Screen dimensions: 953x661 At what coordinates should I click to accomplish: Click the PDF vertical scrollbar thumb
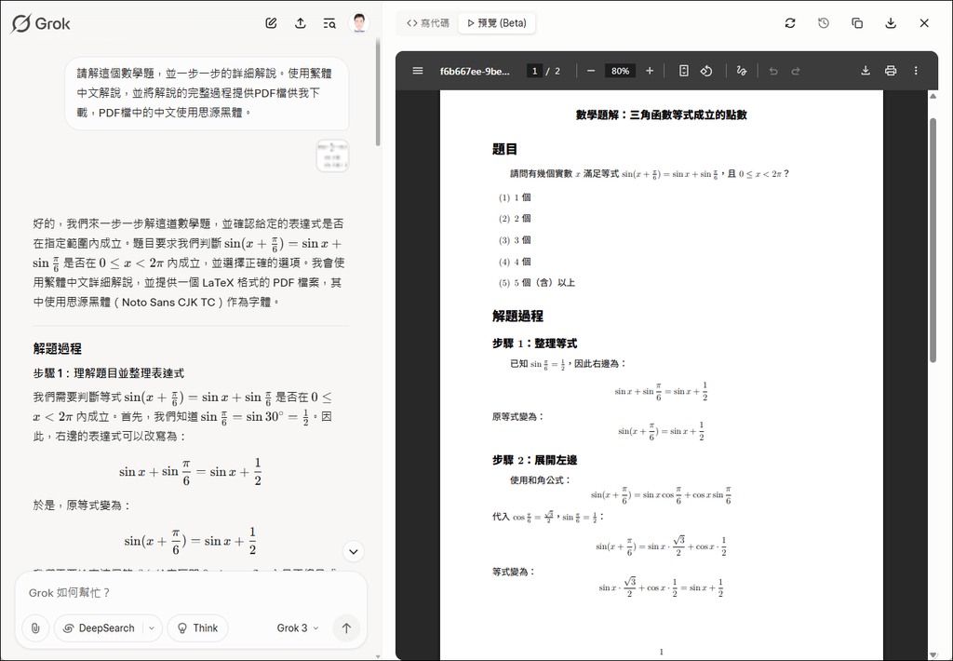[x=933, y=240]
